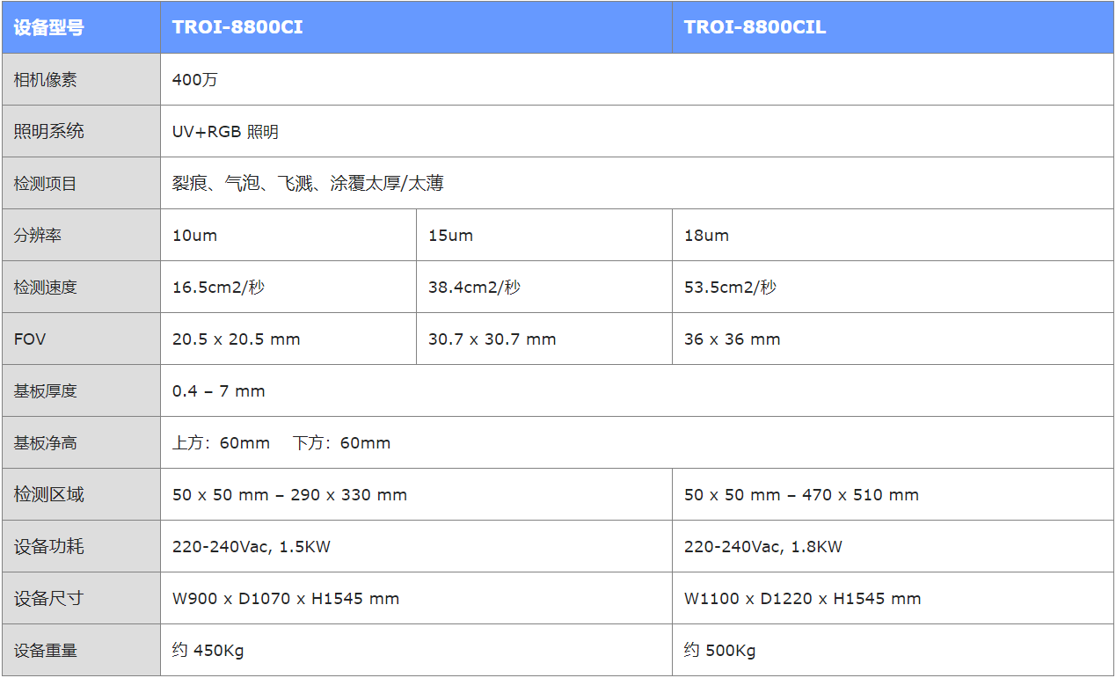Select the 约 500Kg weight value

tap(719, 651)
